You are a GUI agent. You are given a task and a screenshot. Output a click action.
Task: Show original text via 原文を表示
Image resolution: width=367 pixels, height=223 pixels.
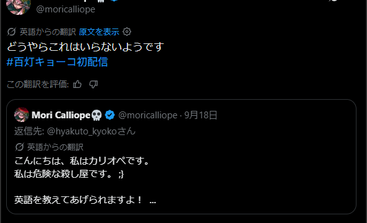[x=99, y=32]
